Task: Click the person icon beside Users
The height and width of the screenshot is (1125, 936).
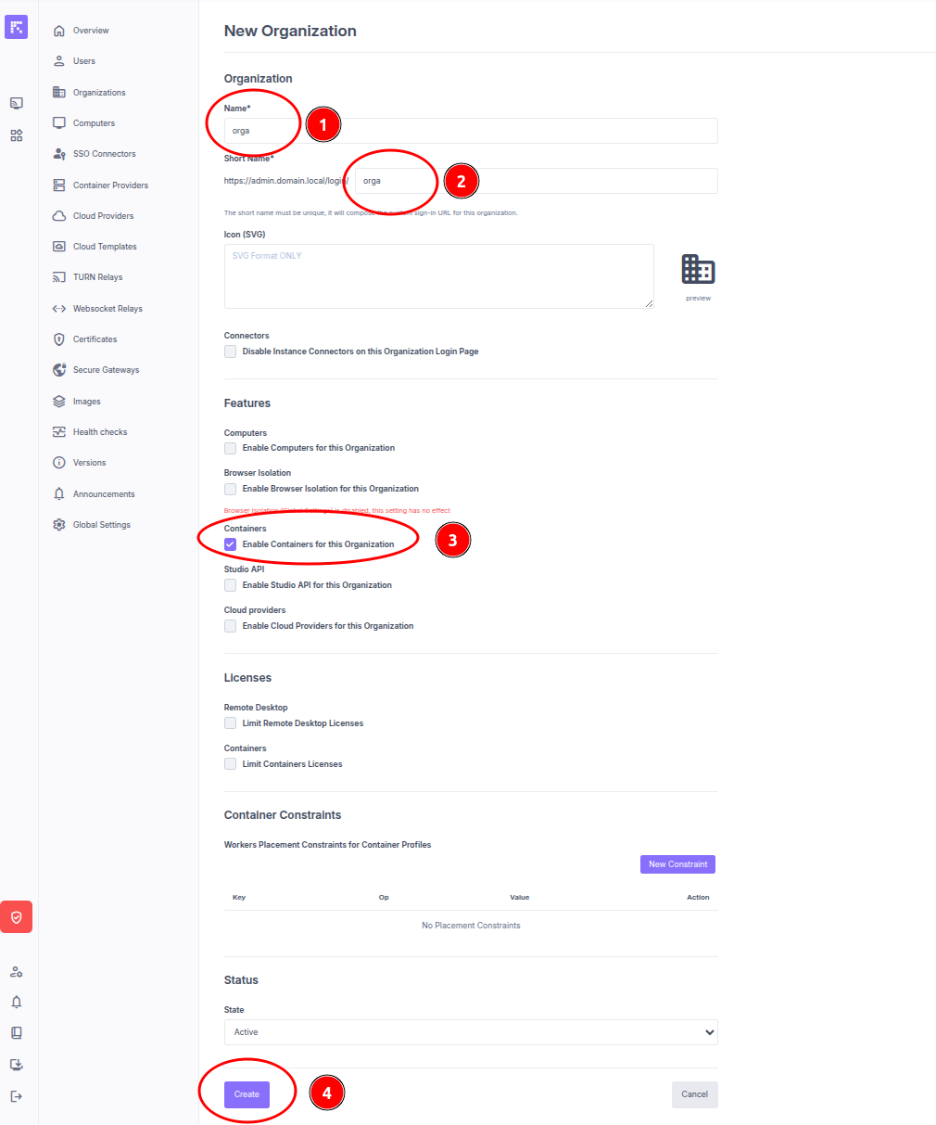Action: [x=59, y=61]
